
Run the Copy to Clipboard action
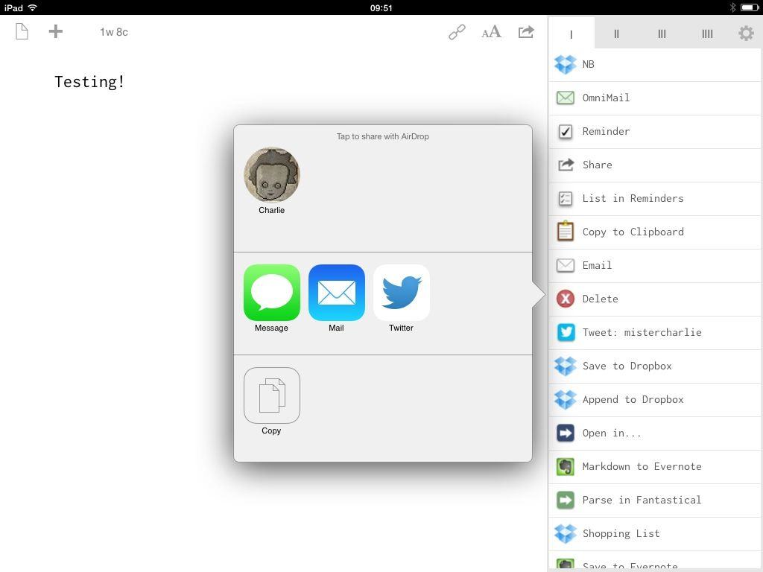coord(633,232)
